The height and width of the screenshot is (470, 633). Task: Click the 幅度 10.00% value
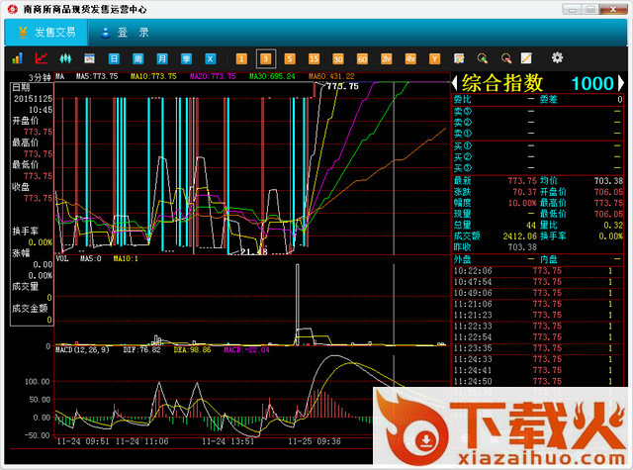522,203
